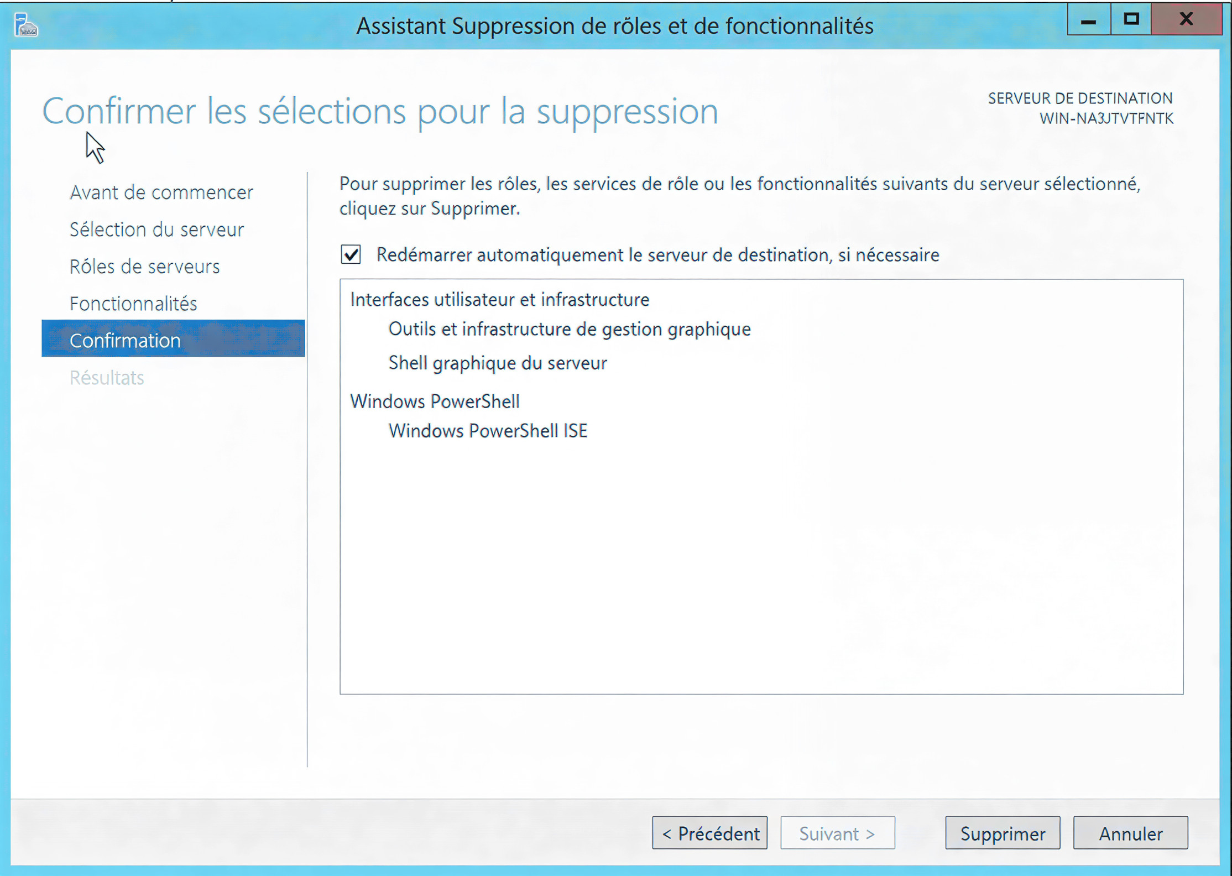The image size is (1232, 876).
Task: Minimize the removal wizard window
Action: 1088,20
